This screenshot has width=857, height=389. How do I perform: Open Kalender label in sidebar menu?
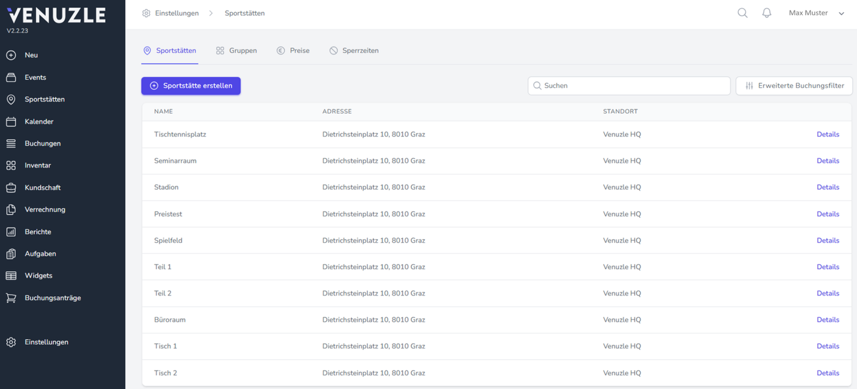(39, 122)
